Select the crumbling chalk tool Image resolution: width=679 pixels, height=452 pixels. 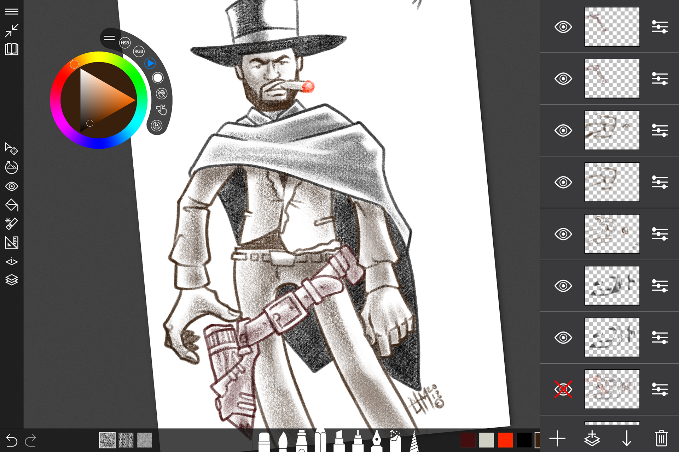click(x=395, y=441)
